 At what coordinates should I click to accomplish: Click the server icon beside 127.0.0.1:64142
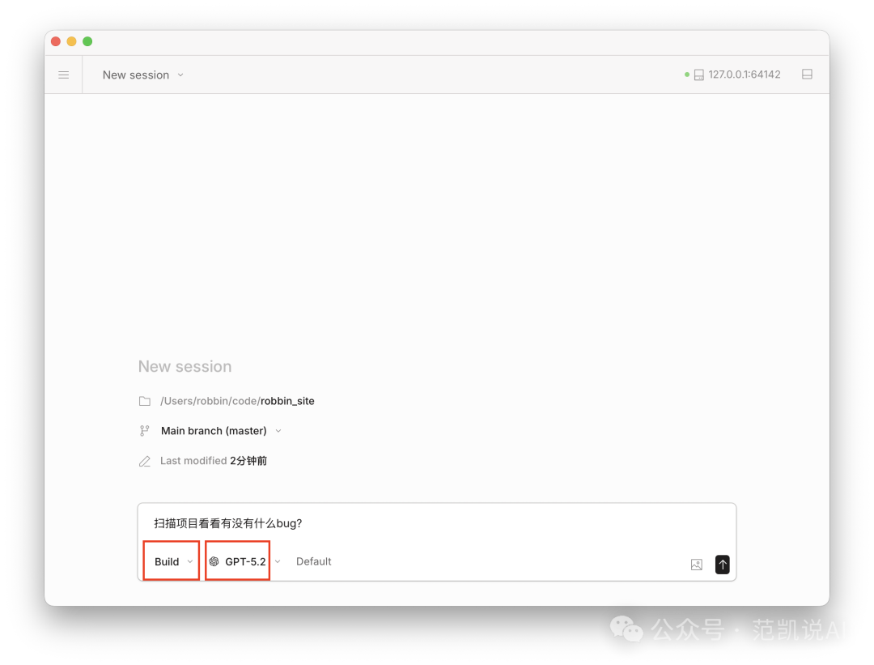click(x=698, y=74)
